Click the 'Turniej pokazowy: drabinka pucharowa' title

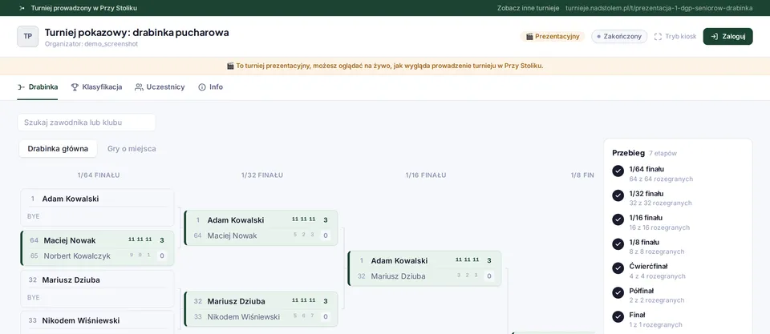136,32
